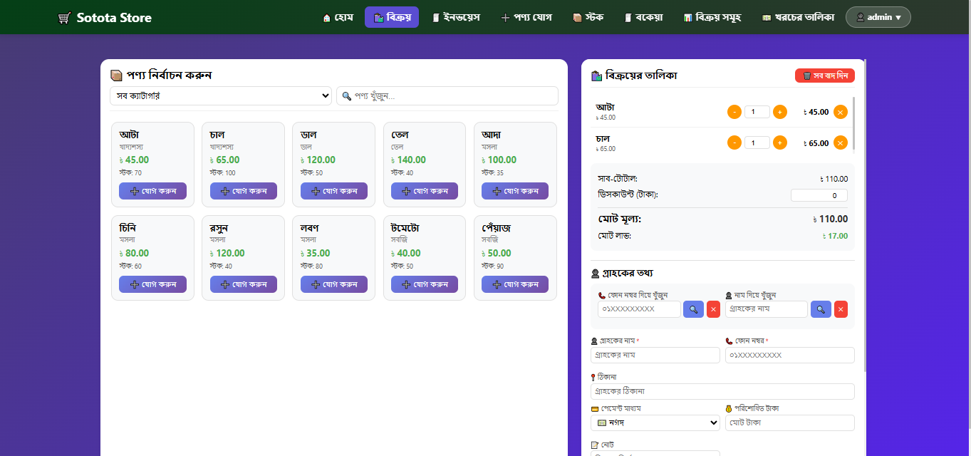Open ইনভয়েস page from navigation

[x=456, y=17]
